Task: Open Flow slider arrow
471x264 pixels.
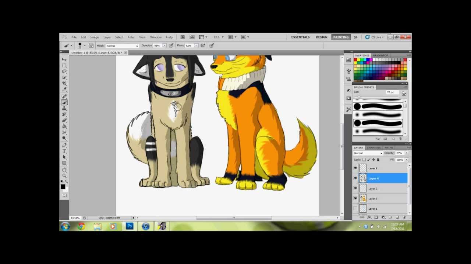Action: pos(196,45)
